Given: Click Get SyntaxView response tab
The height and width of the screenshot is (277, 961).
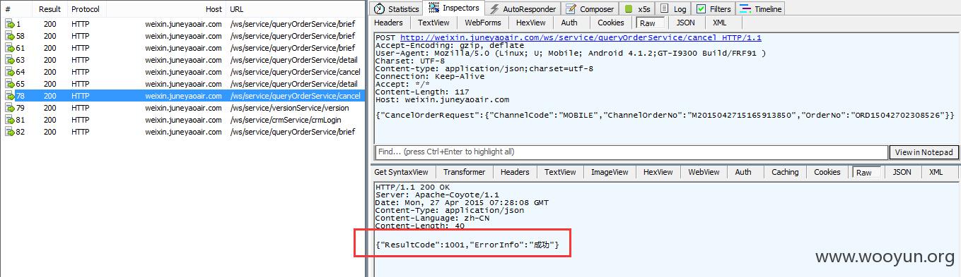Looking at the screenshot, I should (x=401, y=172).
